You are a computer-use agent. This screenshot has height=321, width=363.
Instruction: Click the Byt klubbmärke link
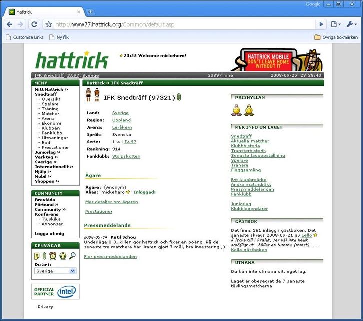point(249,180)
